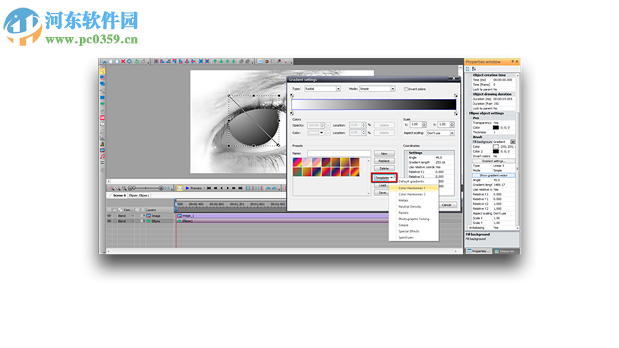Click the blue play Preview button
Screen dimensions: 619x348
[x=194, y=188]
